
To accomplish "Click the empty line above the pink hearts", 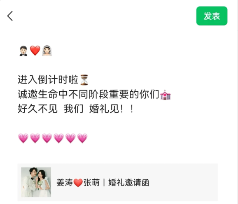I will click(118, 123).
